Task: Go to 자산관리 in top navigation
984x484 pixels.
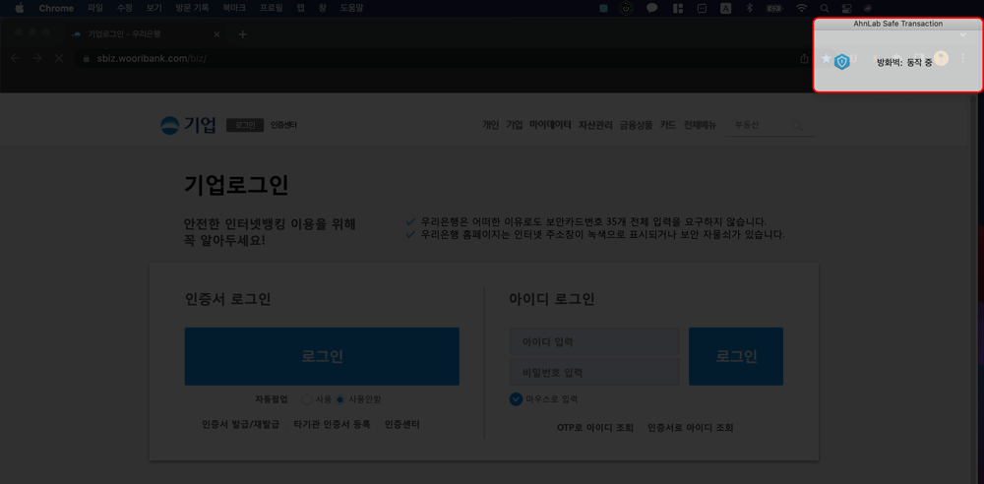Action: 595,125
